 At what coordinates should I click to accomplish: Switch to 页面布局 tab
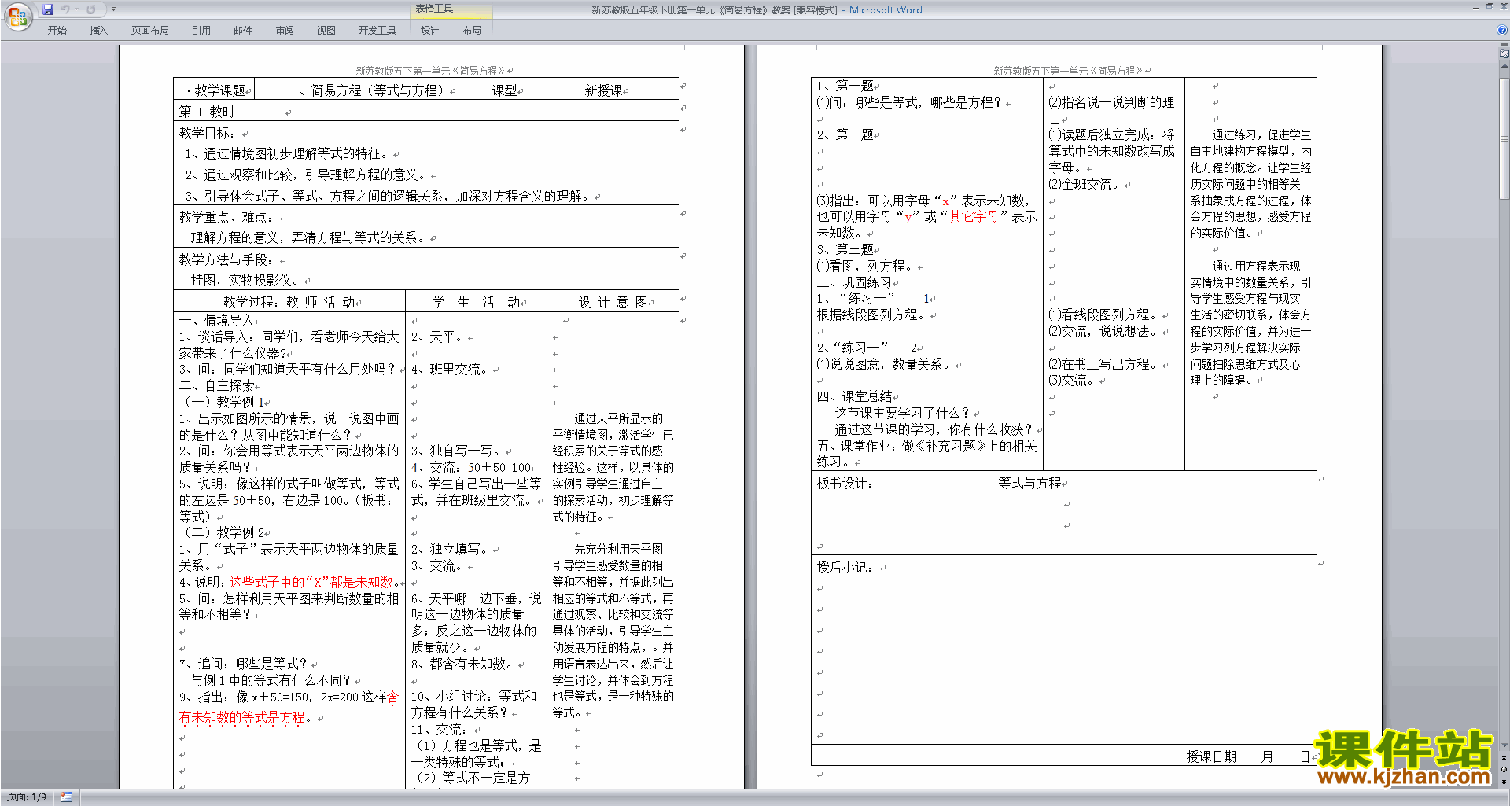[x=150, y=30]
